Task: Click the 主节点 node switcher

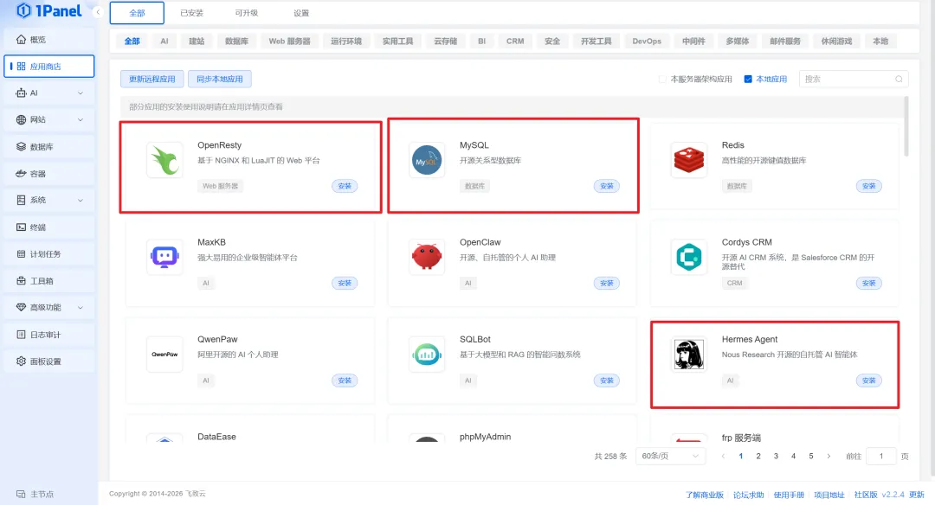Action: 35,495
